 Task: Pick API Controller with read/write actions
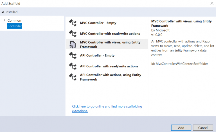point(109,66)
